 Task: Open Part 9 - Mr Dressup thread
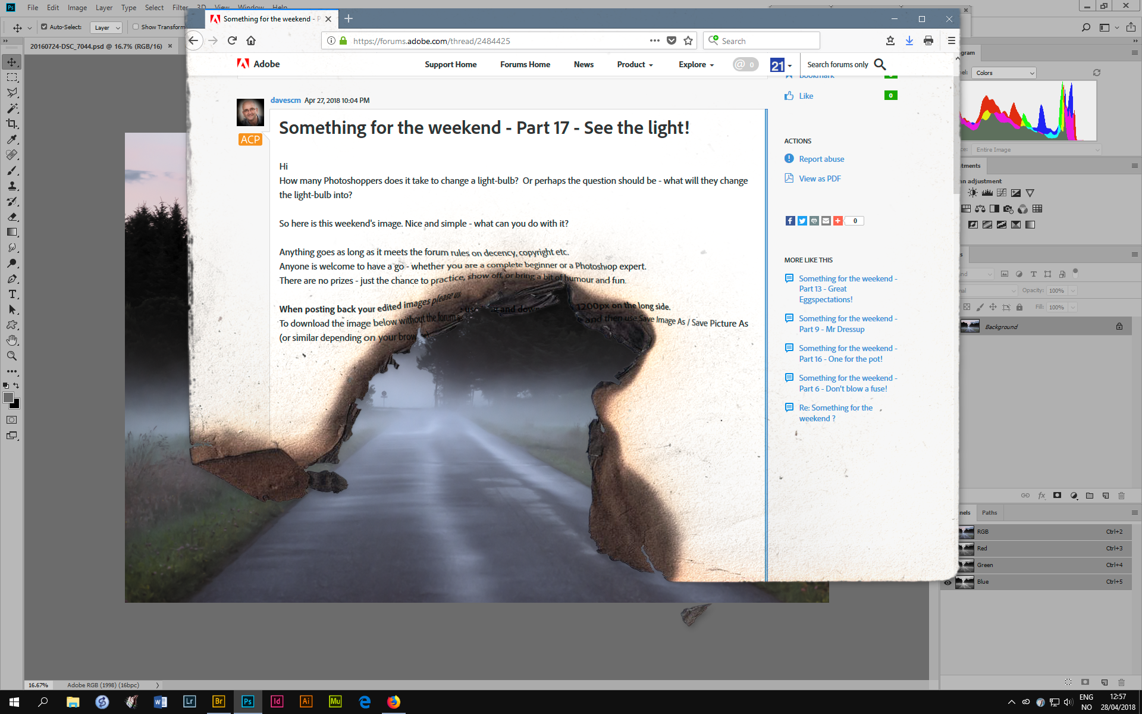848,324
